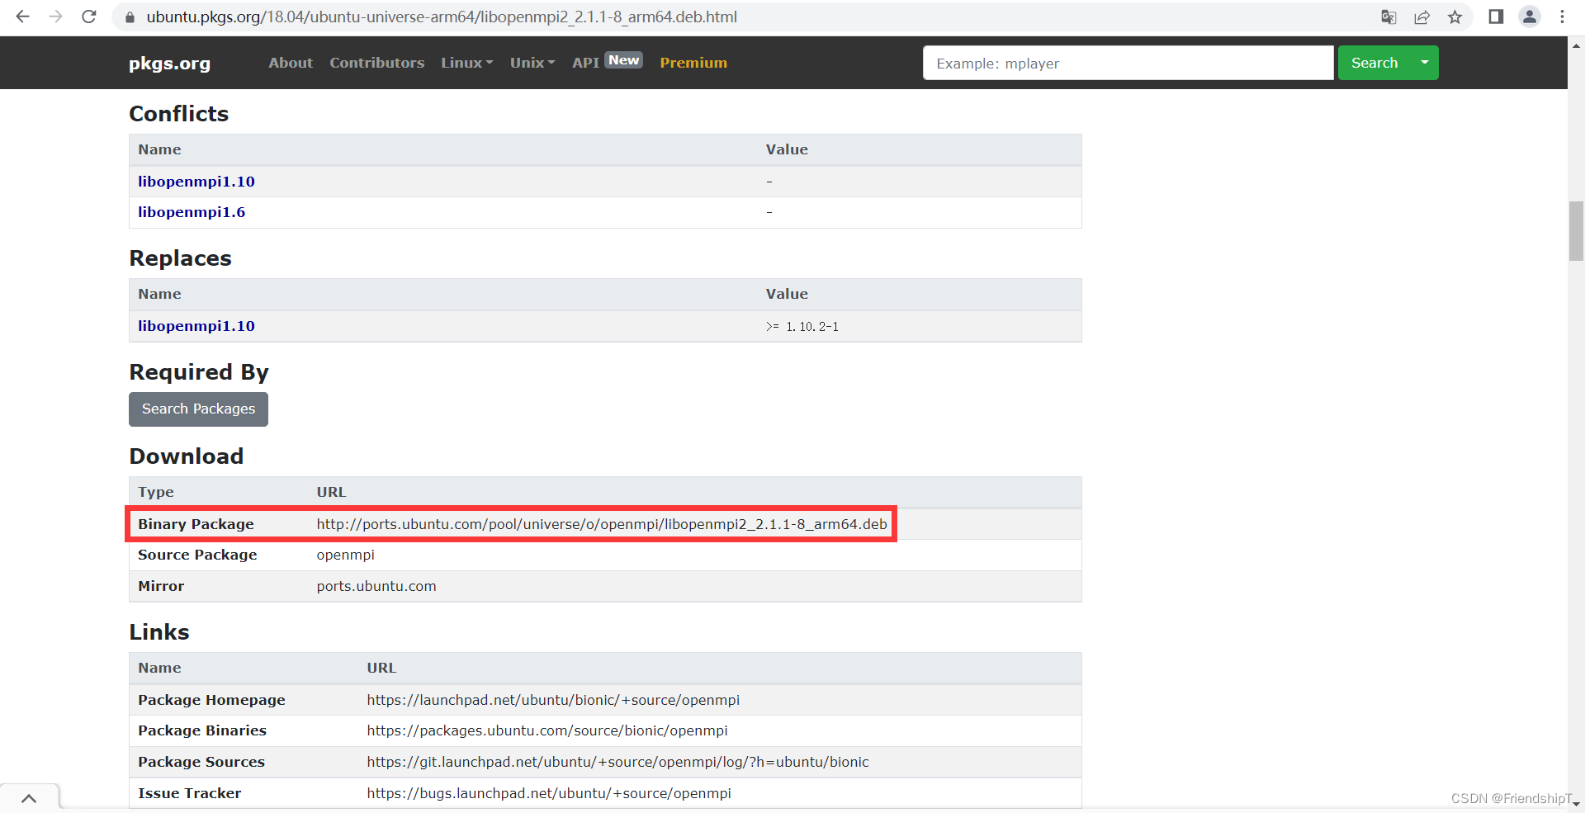Viewport: 1585px width, 813px height.
Task: Open the Chrome three-dot menu
Action: pyautogui.click(x=1562, y=17)
